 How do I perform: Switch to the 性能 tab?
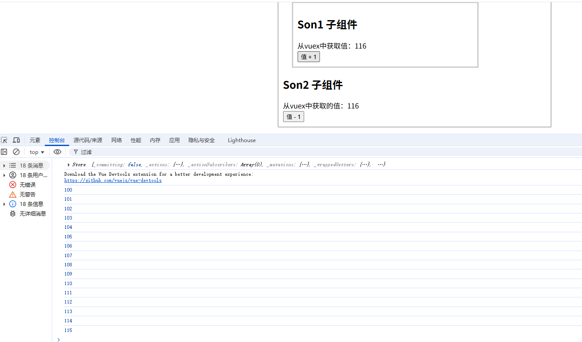click(136, 140)
